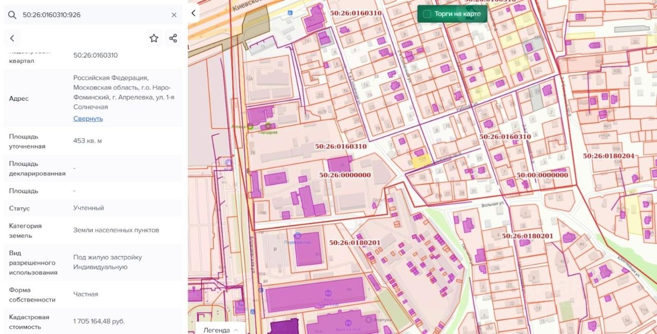657x334 pixels.
Task: Select the purple building numbered 26
Action: [x=339, y=164]
